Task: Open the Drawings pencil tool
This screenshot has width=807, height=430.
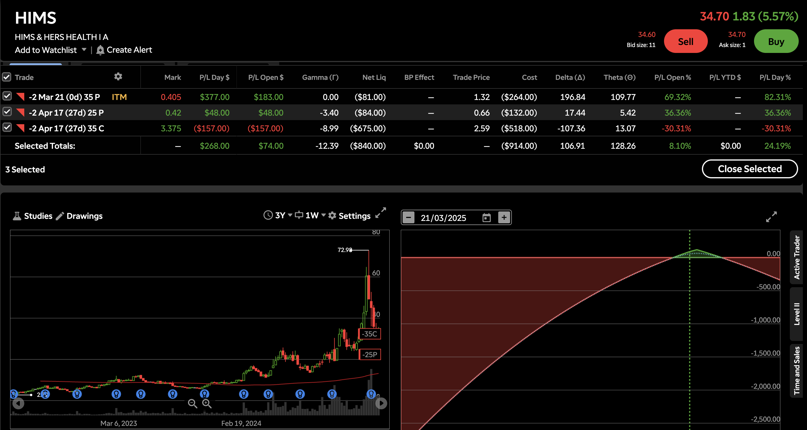Action: point(60,216)
